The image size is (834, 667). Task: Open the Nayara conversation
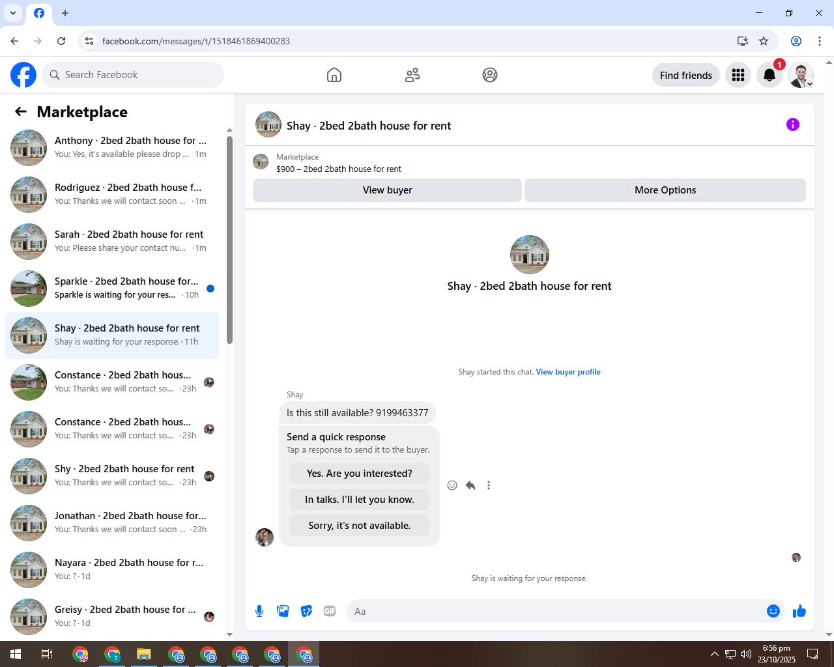click(112, 569)
